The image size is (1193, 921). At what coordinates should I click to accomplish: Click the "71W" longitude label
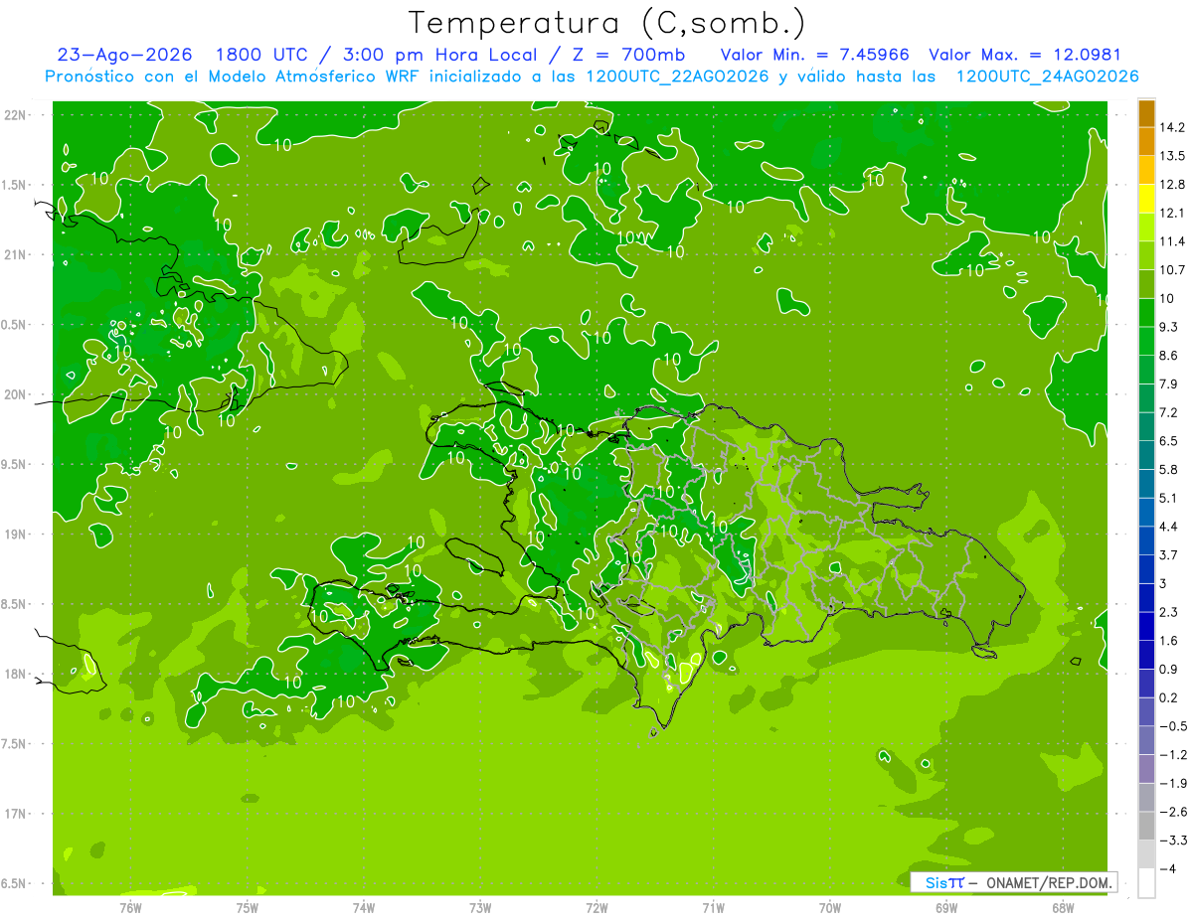(x=713, y=908)
